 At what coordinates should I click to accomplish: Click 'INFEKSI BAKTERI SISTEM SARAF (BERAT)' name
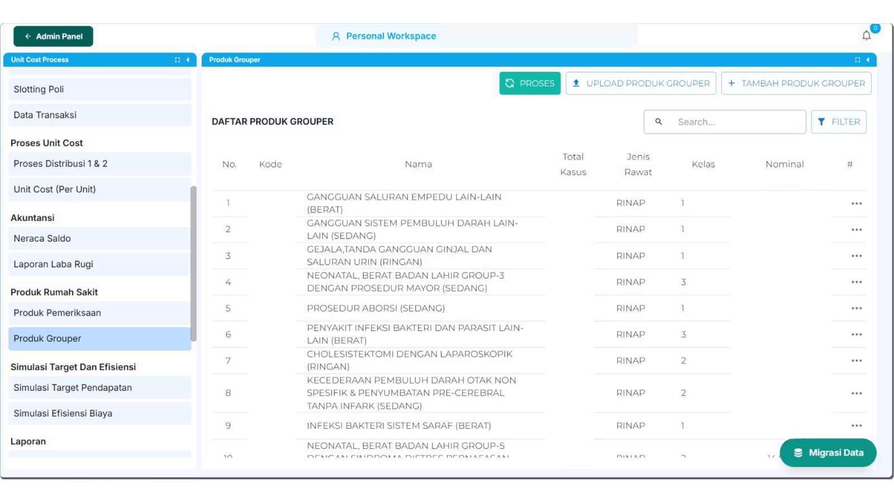(x=399, y=426)
